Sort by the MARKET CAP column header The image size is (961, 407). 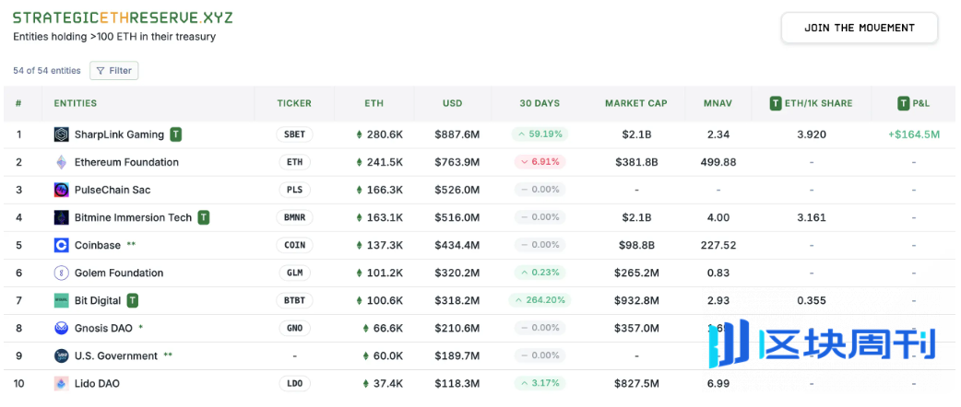click(636, 103)
